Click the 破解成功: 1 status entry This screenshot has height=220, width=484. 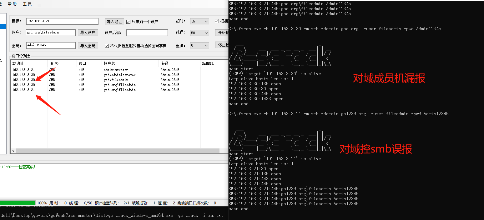pos(144,203)
